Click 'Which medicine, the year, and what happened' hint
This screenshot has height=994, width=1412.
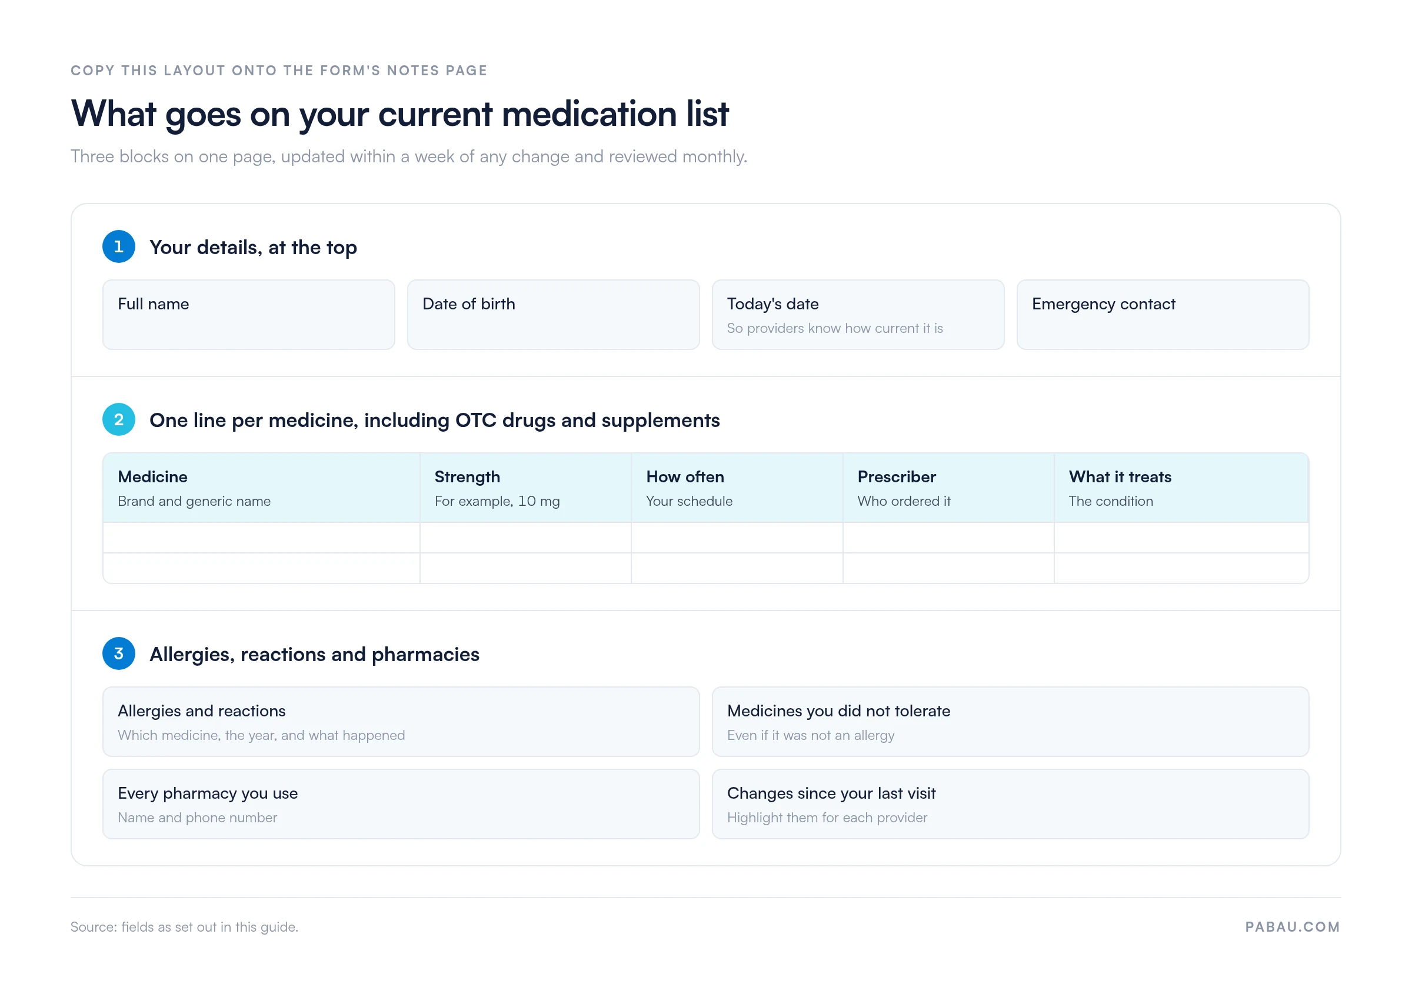click(x=261, y=735)
